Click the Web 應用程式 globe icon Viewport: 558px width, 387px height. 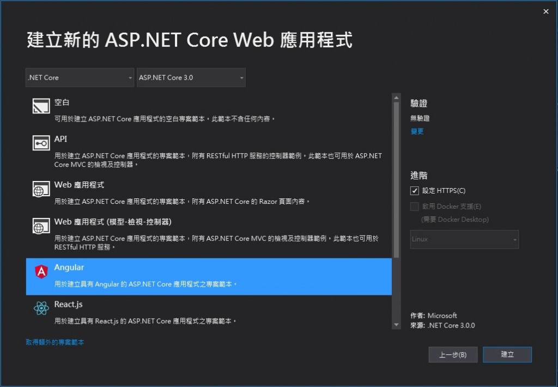[41, 189]
